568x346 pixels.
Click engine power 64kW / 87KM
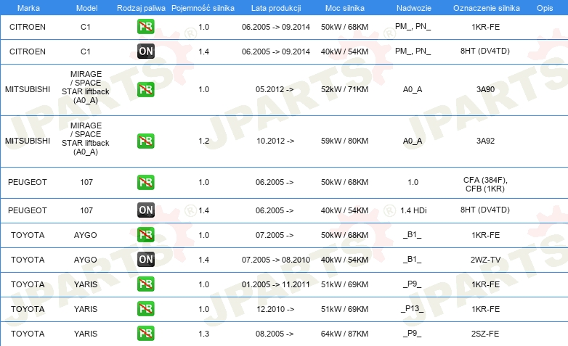pos(344,334)
